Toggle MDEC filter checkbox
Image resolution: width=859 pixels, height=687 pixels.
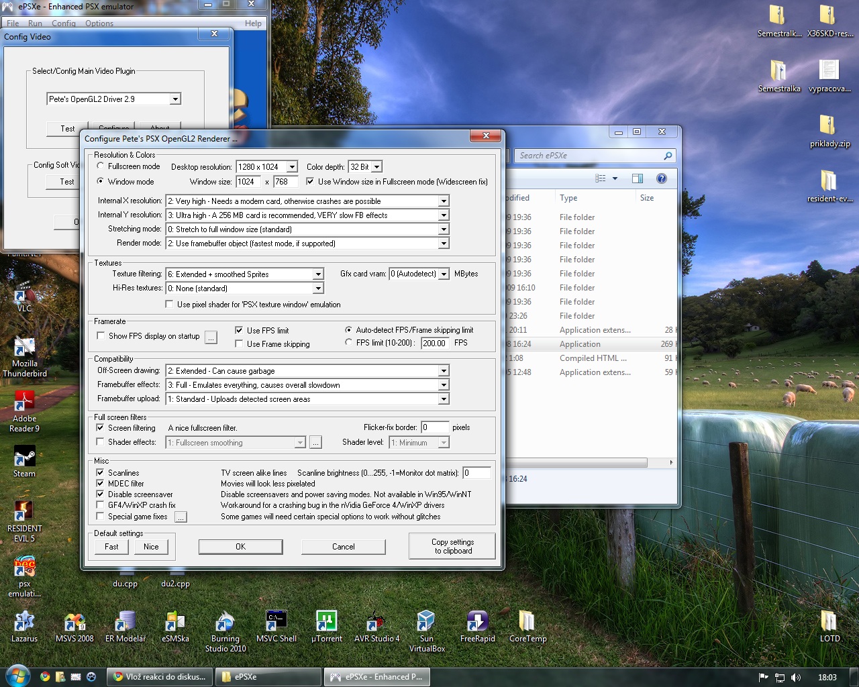click(100, 483)
